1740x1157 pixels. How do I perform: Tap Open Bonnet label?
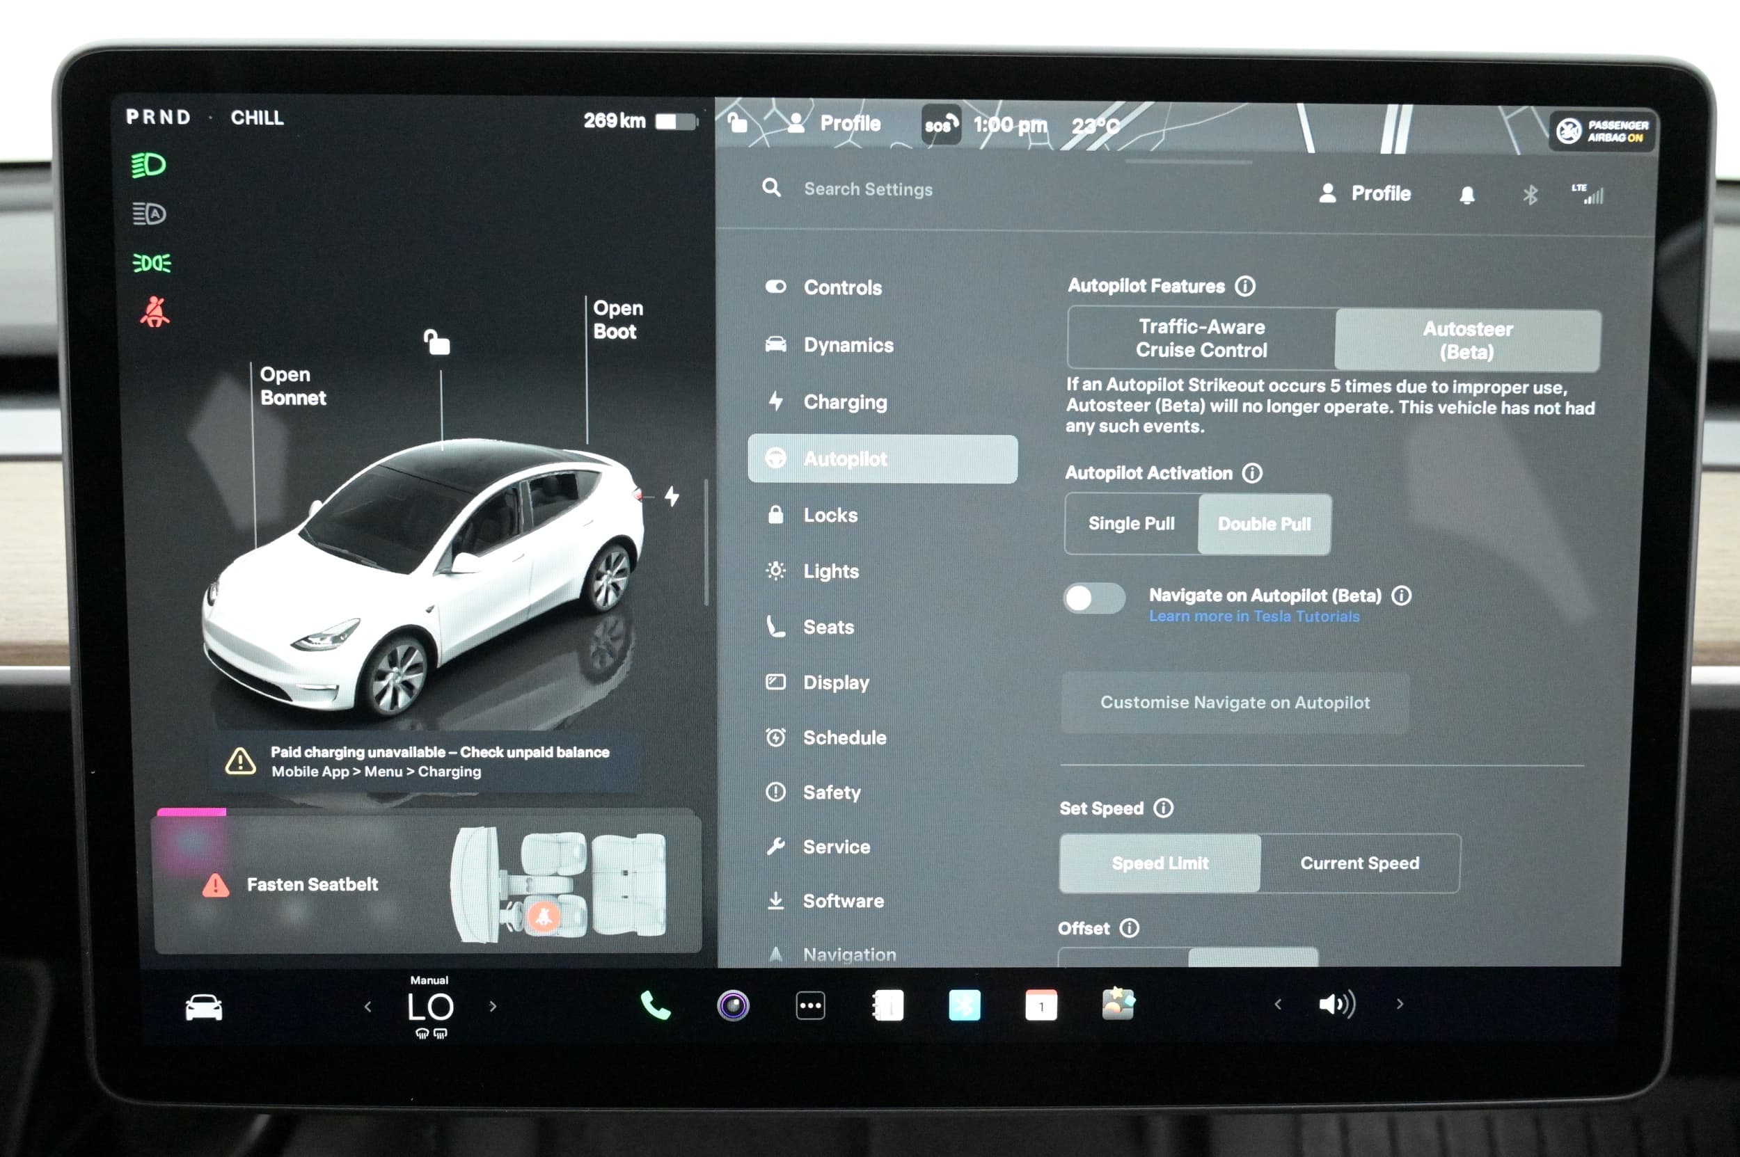tap(292, 386)
